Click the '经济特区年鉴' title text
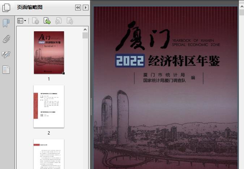Screen dimensions: 244x169 [184, 61]
